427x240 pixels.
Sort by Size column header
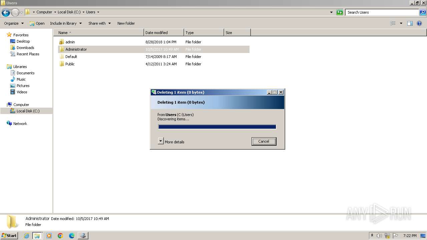click(x=237, y=33)
